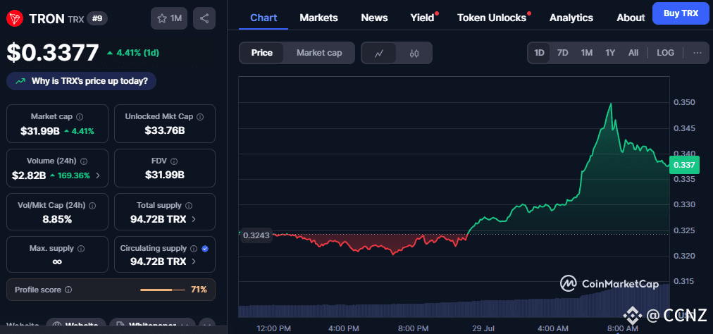Click the 12:00 PM axis label
This screenshot has width=713, height=334.
(x=274, y=328)
